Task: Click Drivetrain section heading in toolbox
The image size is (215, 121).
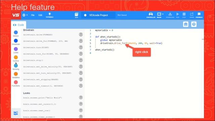Action: (x=29, y=30)
